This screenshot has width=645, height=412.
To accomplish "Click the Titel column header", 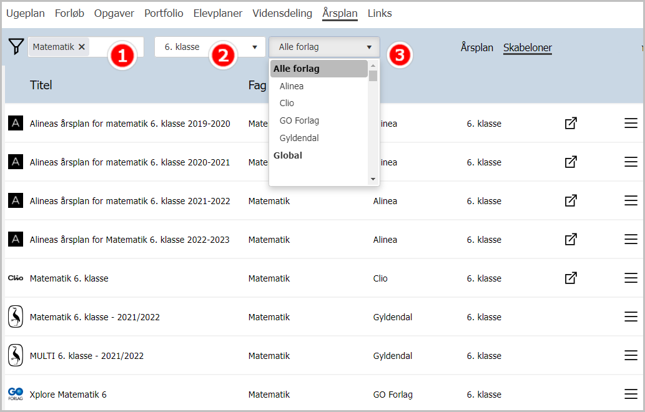I will (x=41, y=85).
